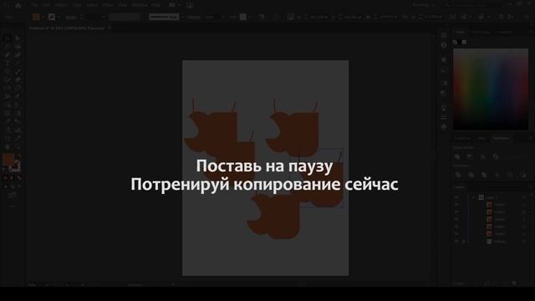Screen dimensions: 535x301
Task: Click the Crop pathfinder icon
Action: [497, 175]
